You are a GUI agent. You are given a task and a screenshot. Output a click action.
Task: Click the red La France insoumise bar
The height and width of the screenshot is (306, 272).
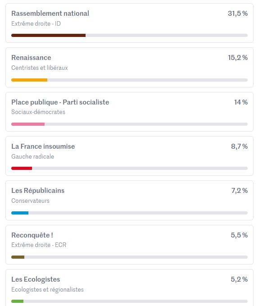click(x=22, y=168)
